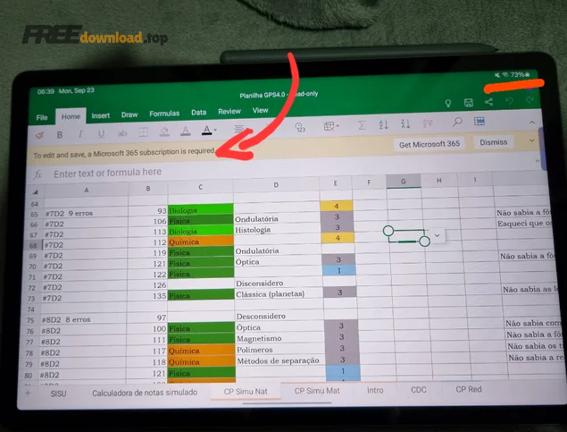567x432 pixels.
Task: Tap the lightbulb Tell Me icon
Action: click(448, 103)
